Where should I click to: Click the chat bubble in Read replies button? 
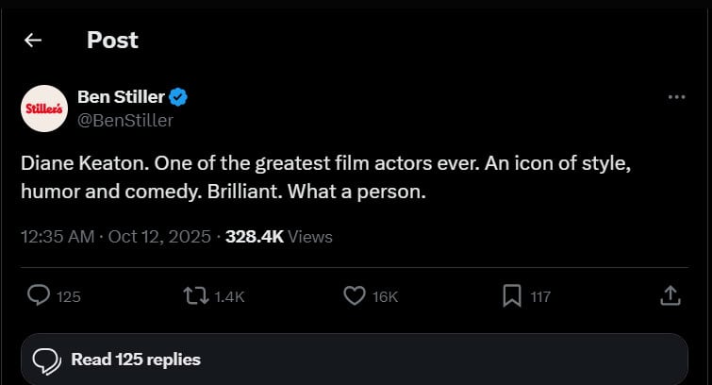point(46,360)
